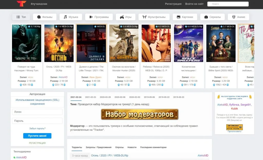Click the Sergei91 supporter name

tap(246, 105)
